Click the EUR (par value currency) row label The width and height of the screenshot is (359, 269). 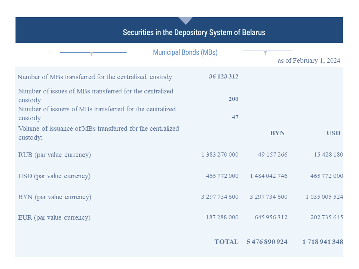click(x=54, y=217)
